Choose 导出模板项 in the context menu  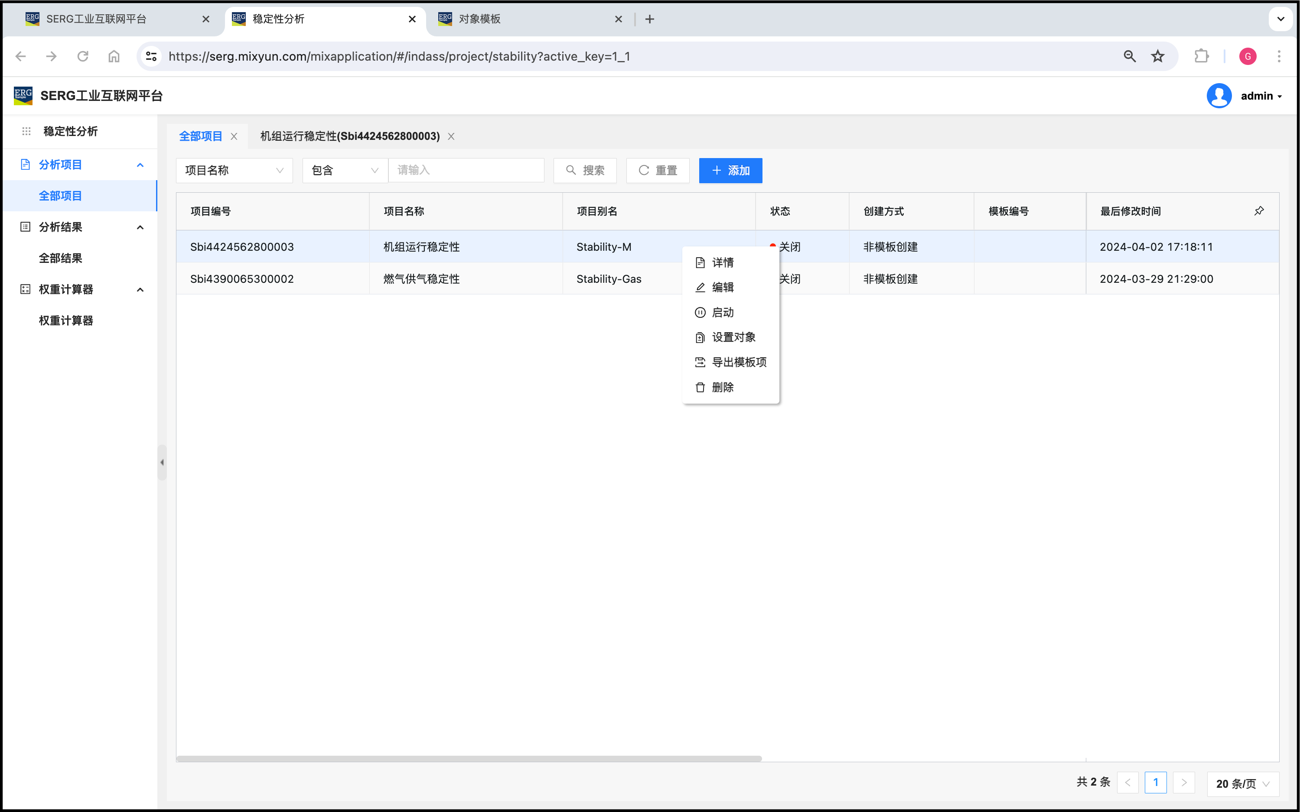[738, 362]
